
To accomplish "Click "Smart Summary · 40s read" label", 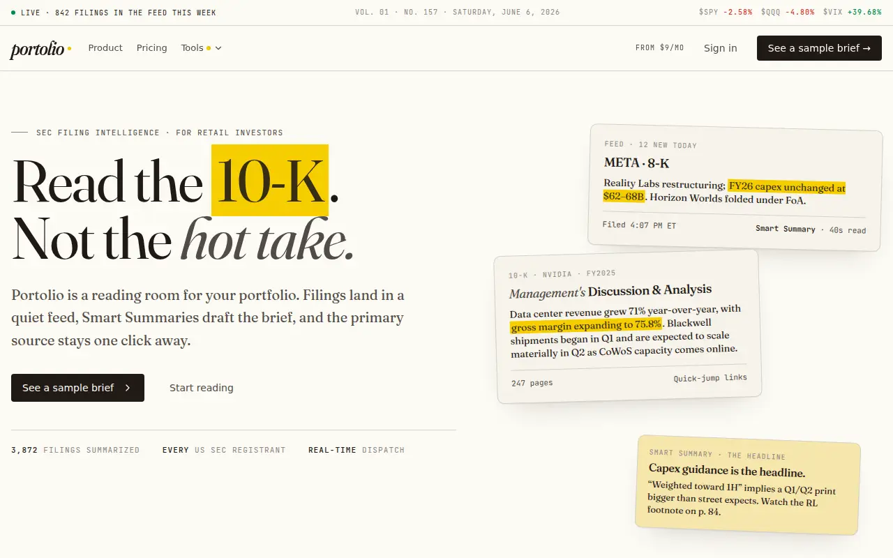I will 811,229.
